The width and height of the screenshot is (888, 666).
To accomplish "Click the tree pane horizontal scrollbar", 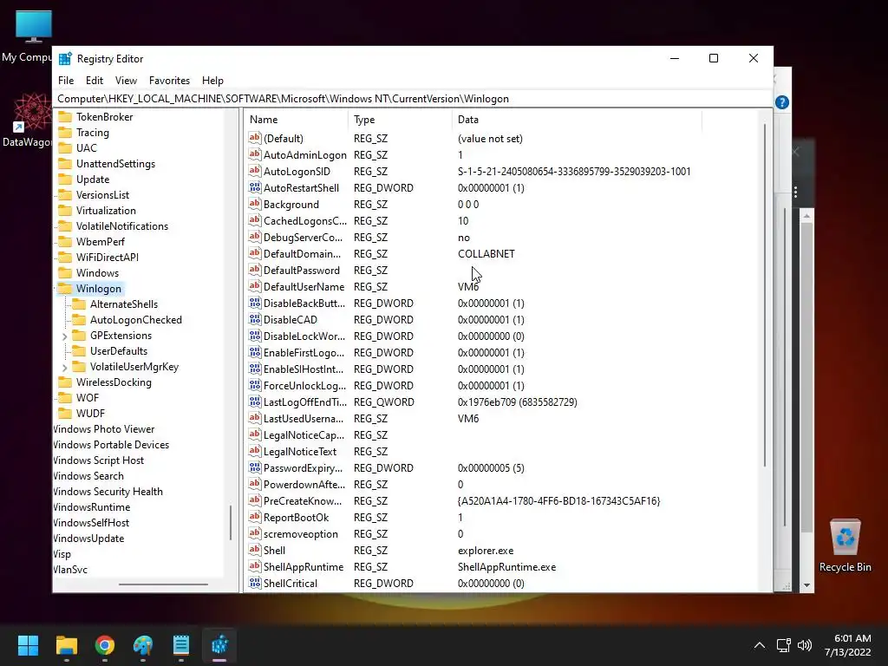I will pos(163,584).
